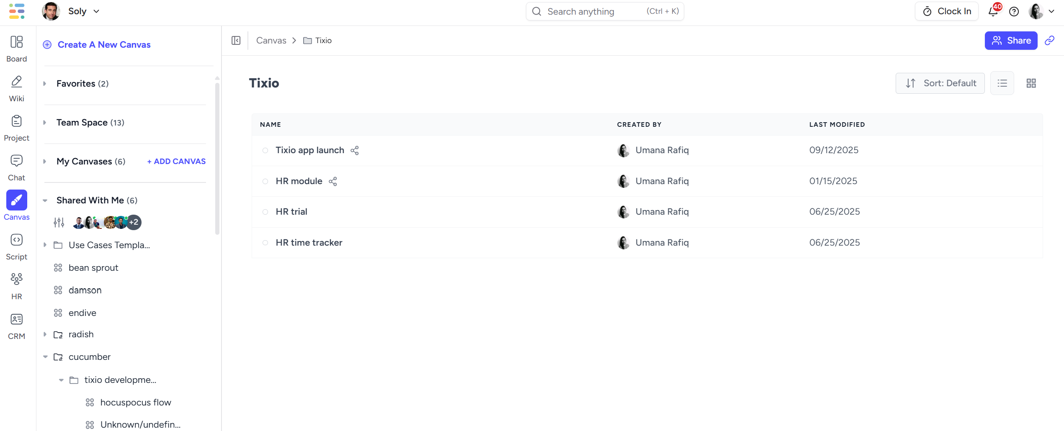Screen dimensions: 1064x431
Task: Click the app logo in top-left corner
Action: click(17, 11)
